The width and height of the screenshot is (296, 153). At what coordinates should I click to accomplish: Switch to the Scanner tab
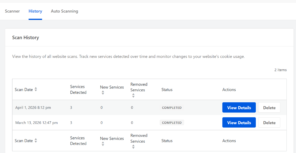pos(12,11)
